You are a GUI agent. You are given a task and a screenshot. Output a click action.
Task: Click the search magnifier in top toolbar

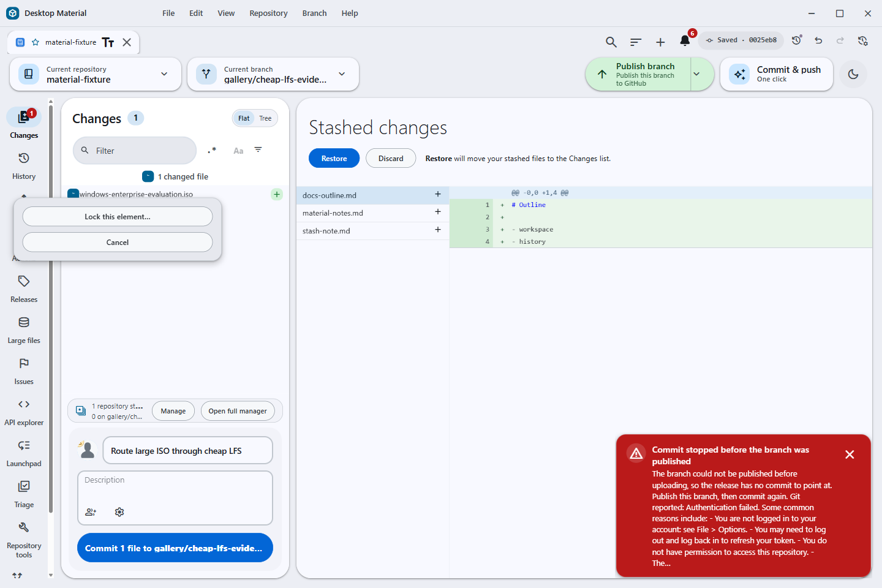(611, 42)
